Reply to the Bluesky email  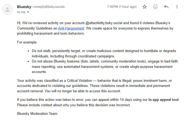(166, 7)
